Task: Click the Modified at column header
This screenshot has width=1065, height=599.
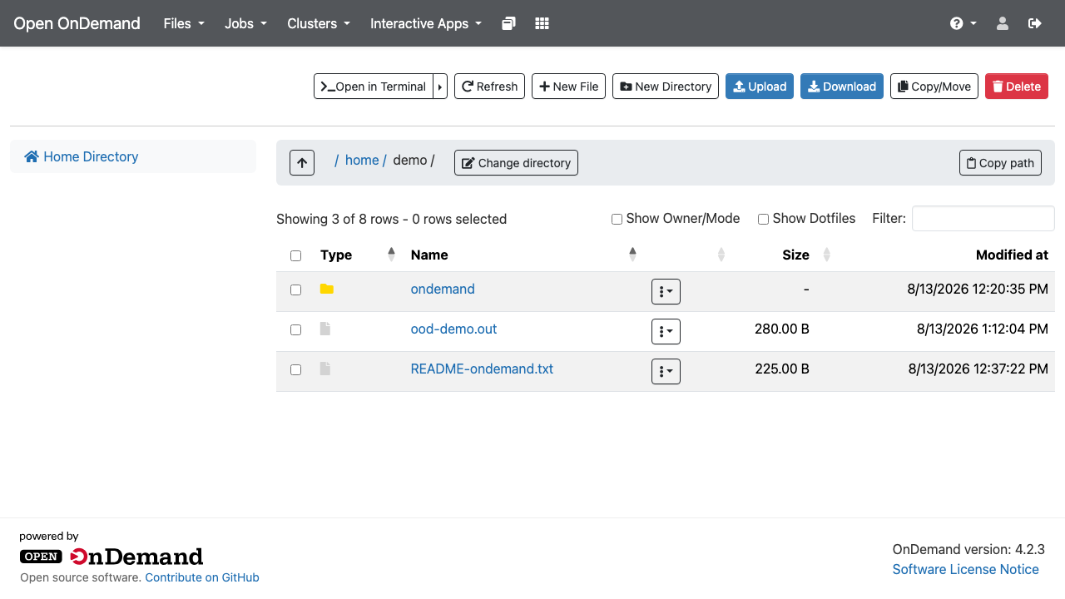Action: click(1012, 255)
